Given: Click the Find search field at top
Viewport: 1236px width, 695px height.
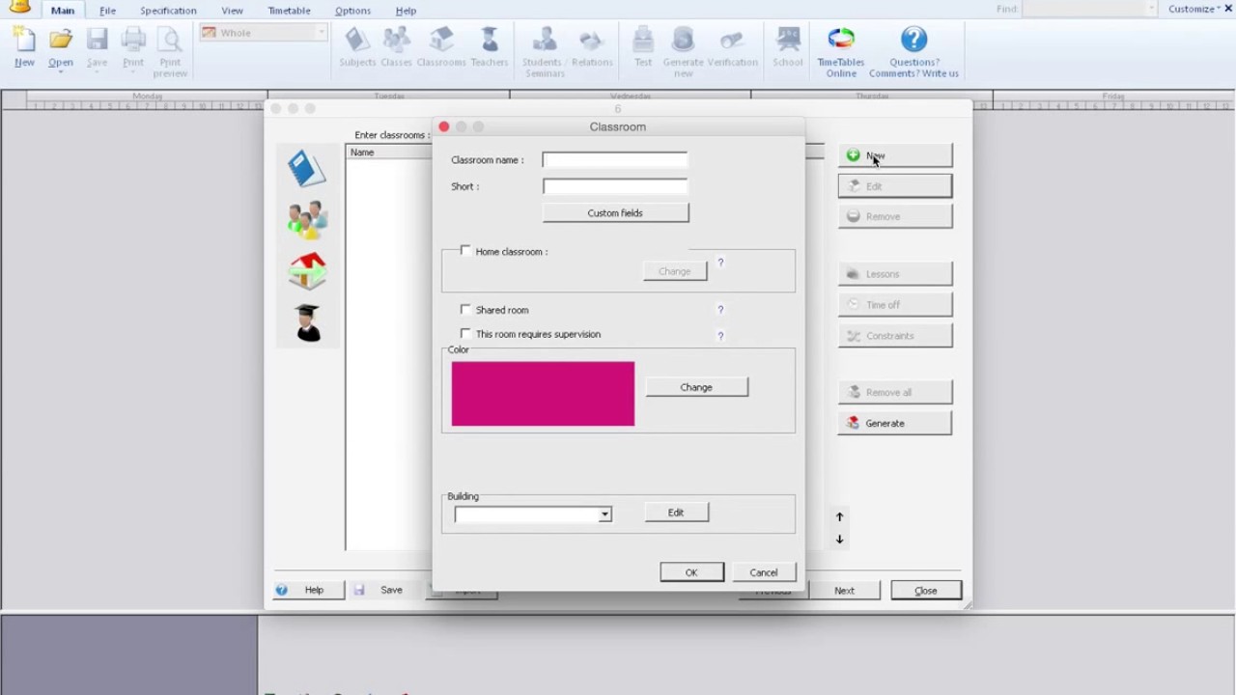Looking at the screenshot, I should pos(1089,9).
